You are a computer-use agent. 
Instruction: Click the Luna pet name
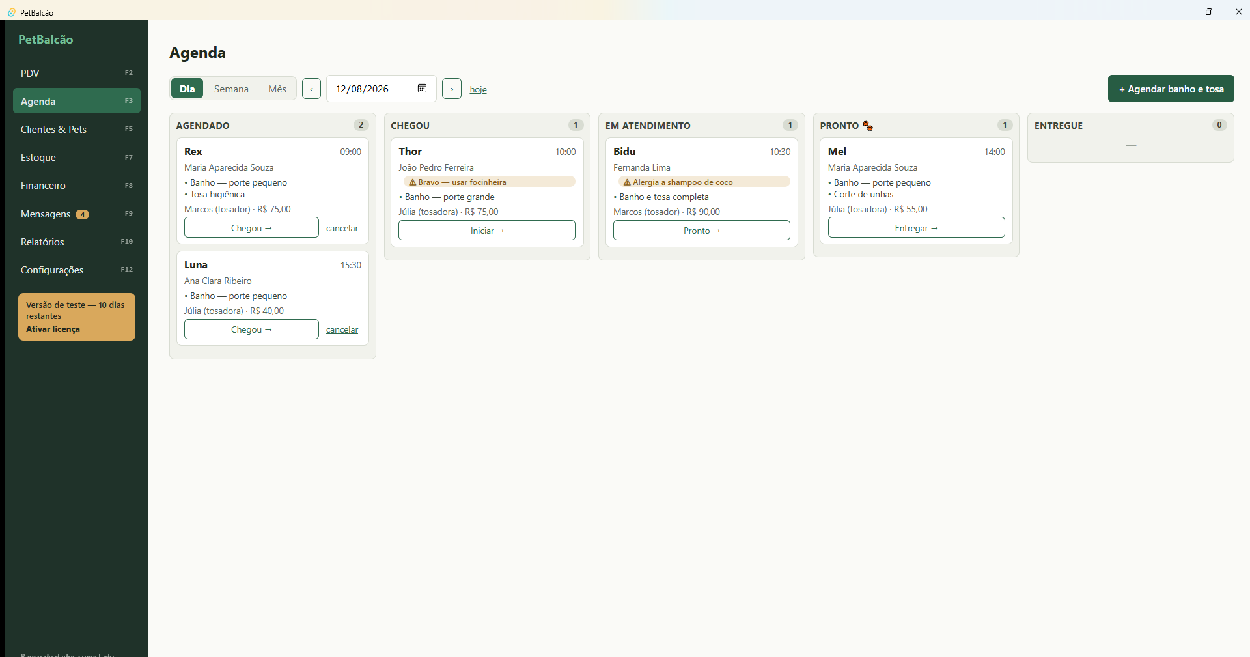196,264
